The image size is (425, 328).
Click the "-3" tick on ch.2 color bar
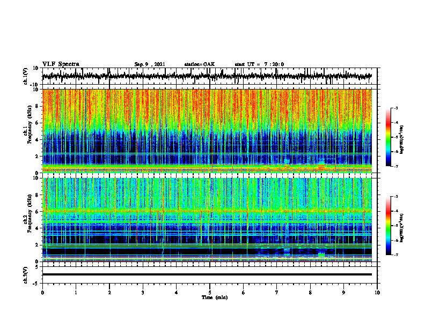[395, 197]
